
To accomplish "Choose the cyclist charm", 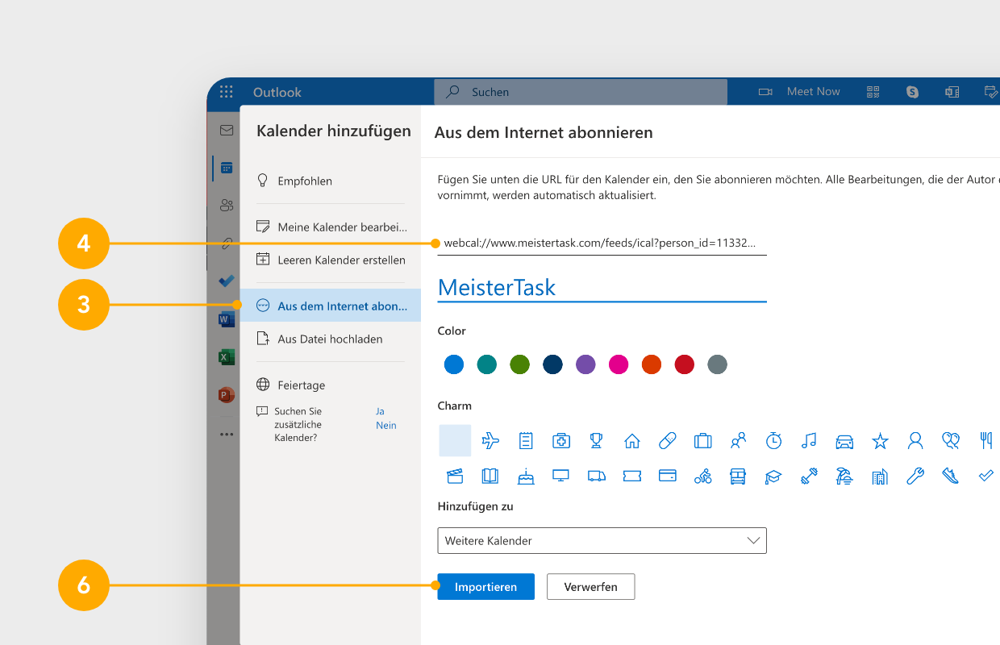I will (x=703, y=476).
